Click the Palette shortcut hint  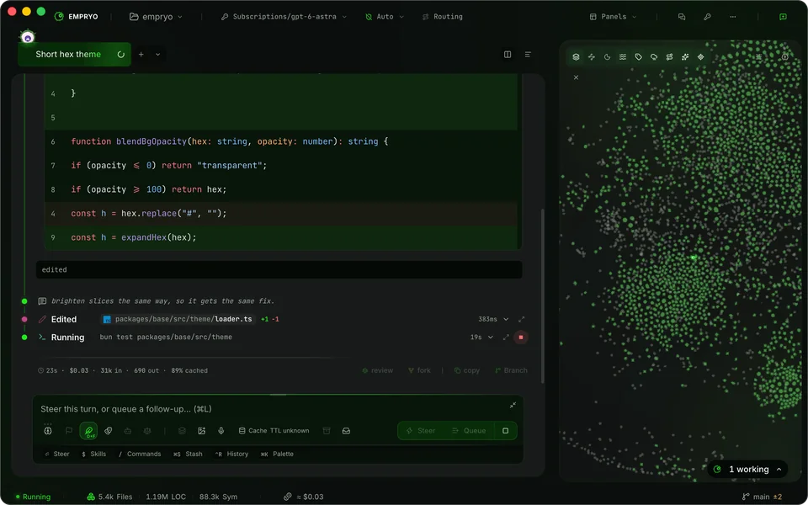[277, 454]
